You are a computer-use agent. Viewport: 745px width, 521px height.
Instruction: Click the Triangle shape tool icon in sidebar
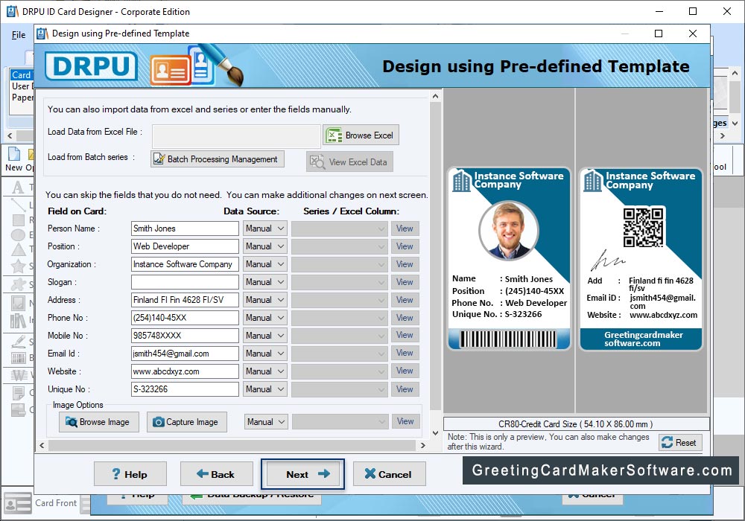(x=18, y=249)
